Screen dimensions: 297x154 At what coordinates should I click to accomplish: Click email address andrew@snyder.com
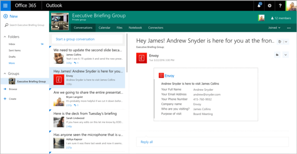point(207,94)
